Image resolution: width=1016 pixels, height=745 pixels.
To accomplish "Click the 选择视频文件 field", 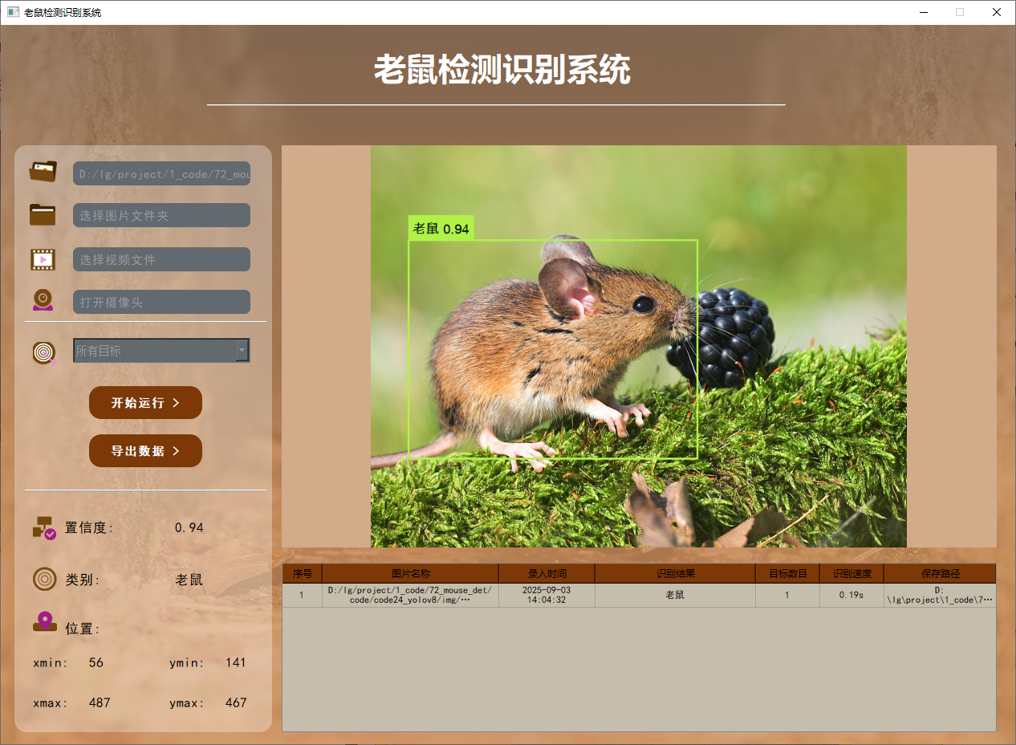I will (x=161, y=259).
